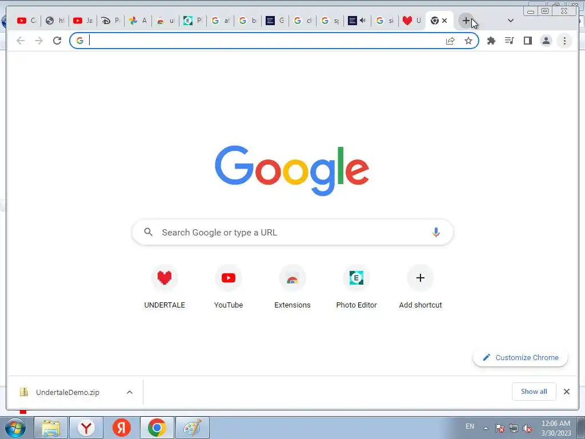Viewport: 585px width, 439px height.
Task: Switch to the UNDERTALE heart tab
Action: click(412, 21)
